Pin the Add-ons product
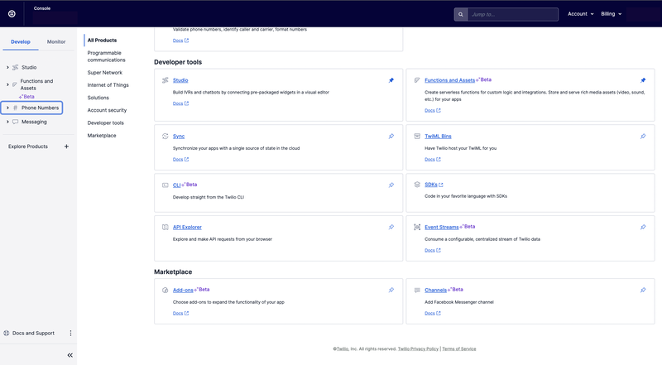This screenshot has height=365, width=662. coord(391,290)
